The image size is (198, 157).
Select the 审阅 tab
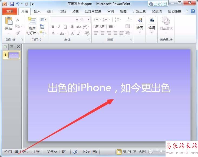(x=111, y=11)
